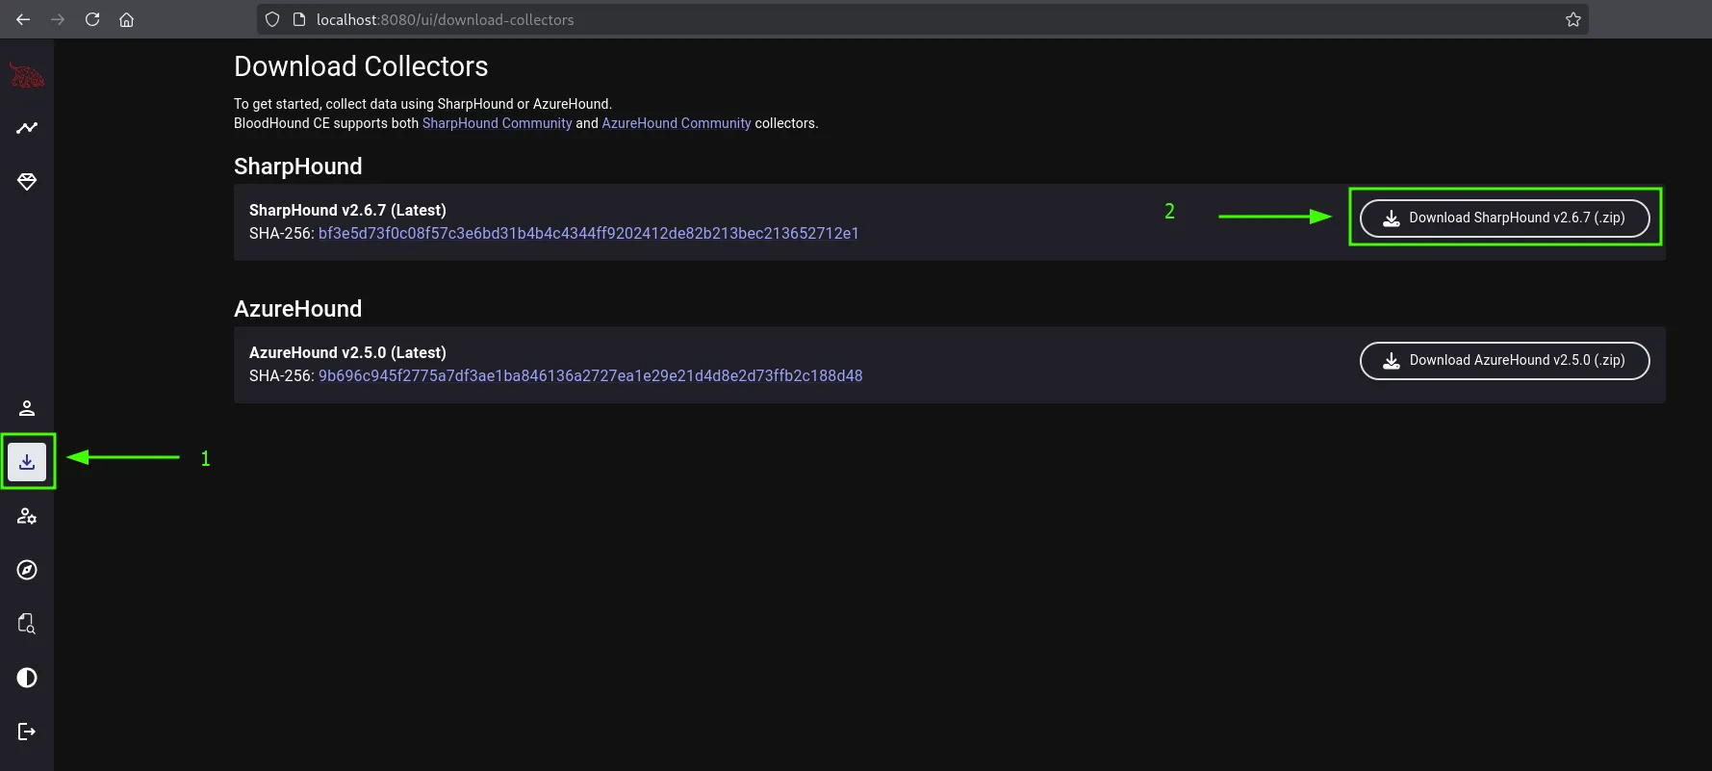Click the 'AzureHound' section heading
The height and width of the screenshot is (771, 1712).
(298, 309)
